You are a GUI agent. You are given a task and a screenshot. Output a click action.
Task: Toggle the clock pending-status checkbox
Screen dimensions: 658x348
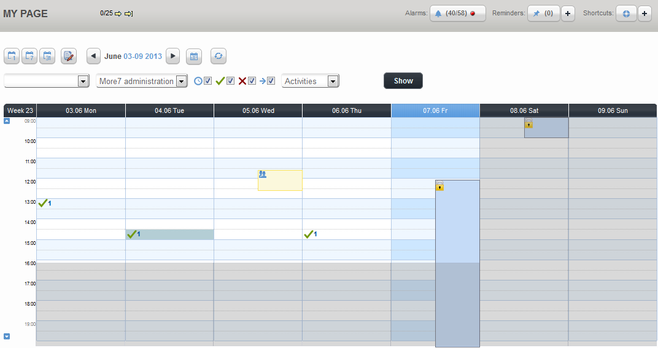pos(207,80)
